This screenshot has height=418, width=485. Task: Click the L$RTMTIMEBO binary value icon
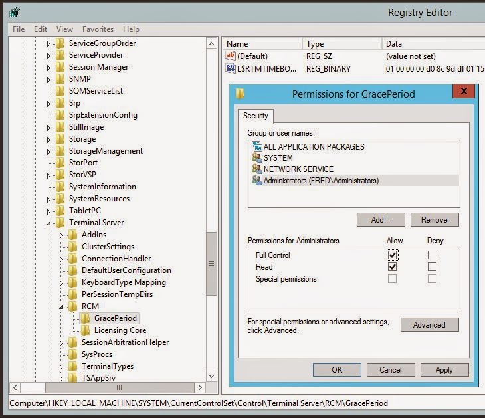(x=231, y=68)
